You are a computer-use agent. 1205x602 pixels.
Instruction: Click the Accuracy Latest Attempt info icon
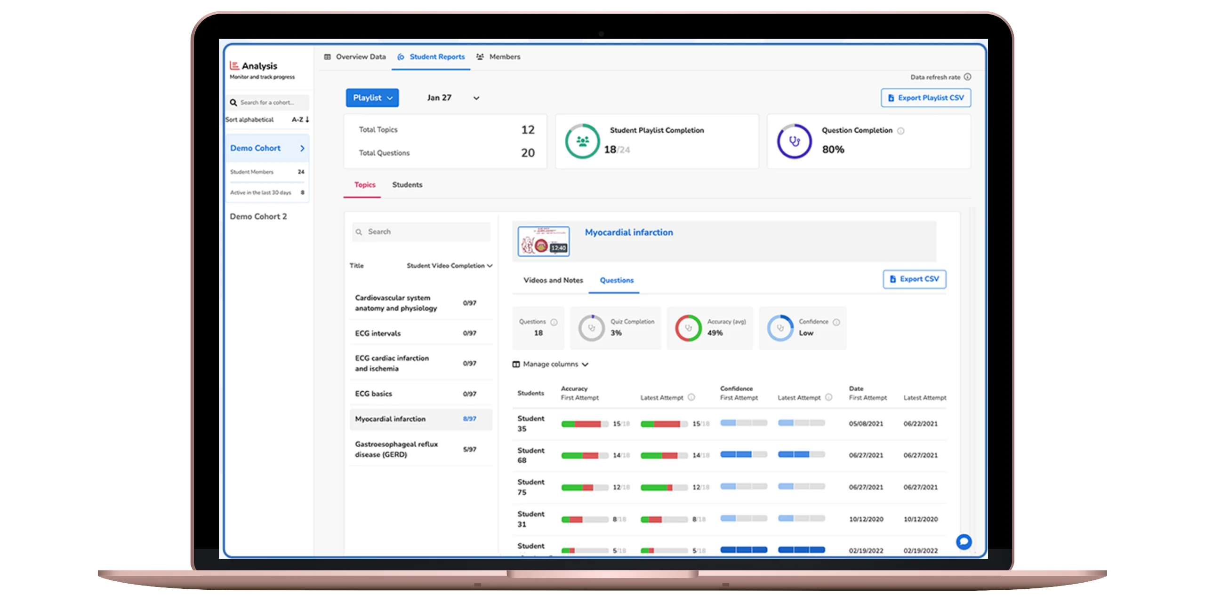pos(691,397)
